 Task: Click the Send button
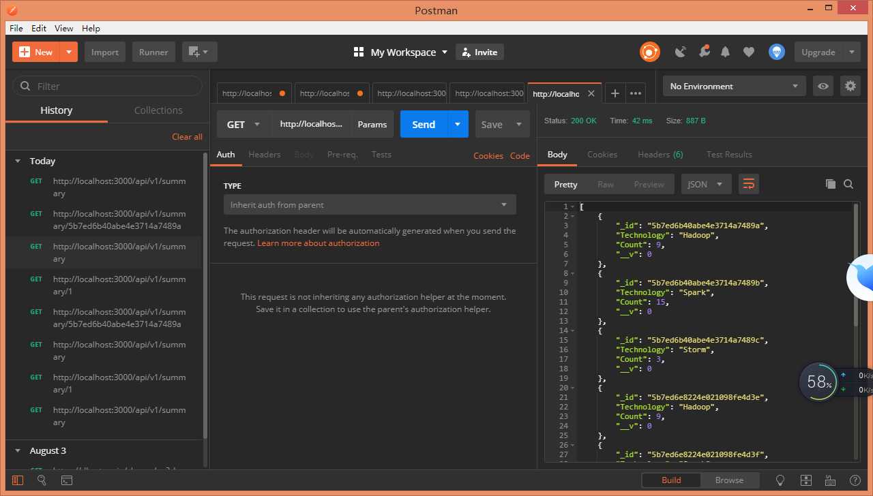tap(424, 124)
